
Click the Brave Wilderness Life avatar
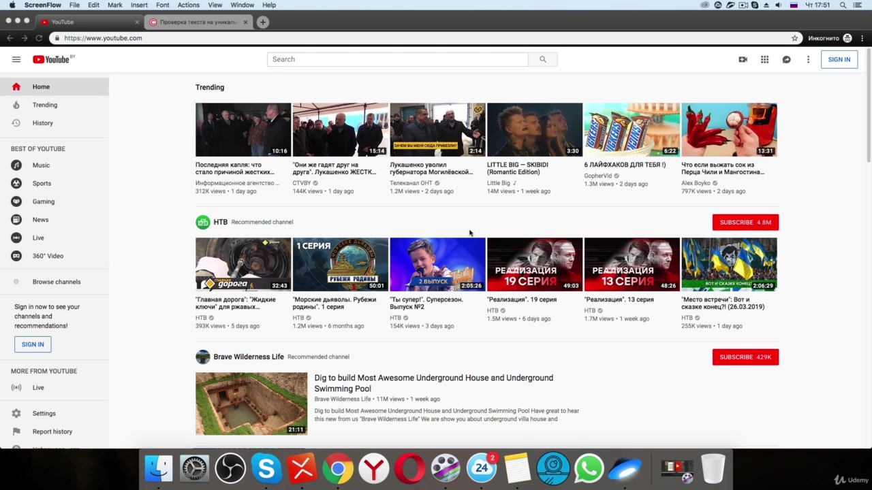tap(202, 357)
